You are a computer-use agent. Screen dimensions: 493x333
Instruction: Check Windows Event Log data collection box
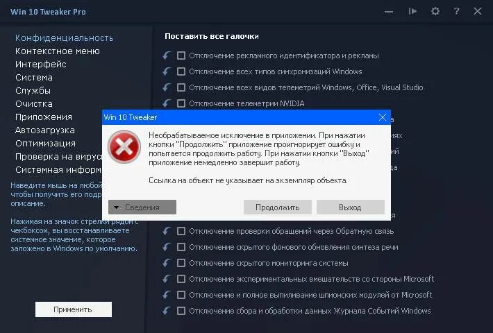tap(181, 311)
